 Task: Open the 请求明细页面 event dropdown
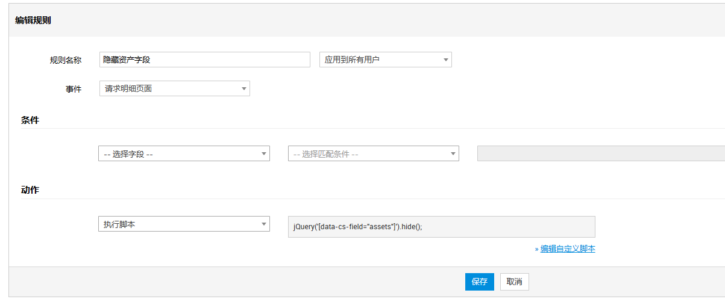174,88
